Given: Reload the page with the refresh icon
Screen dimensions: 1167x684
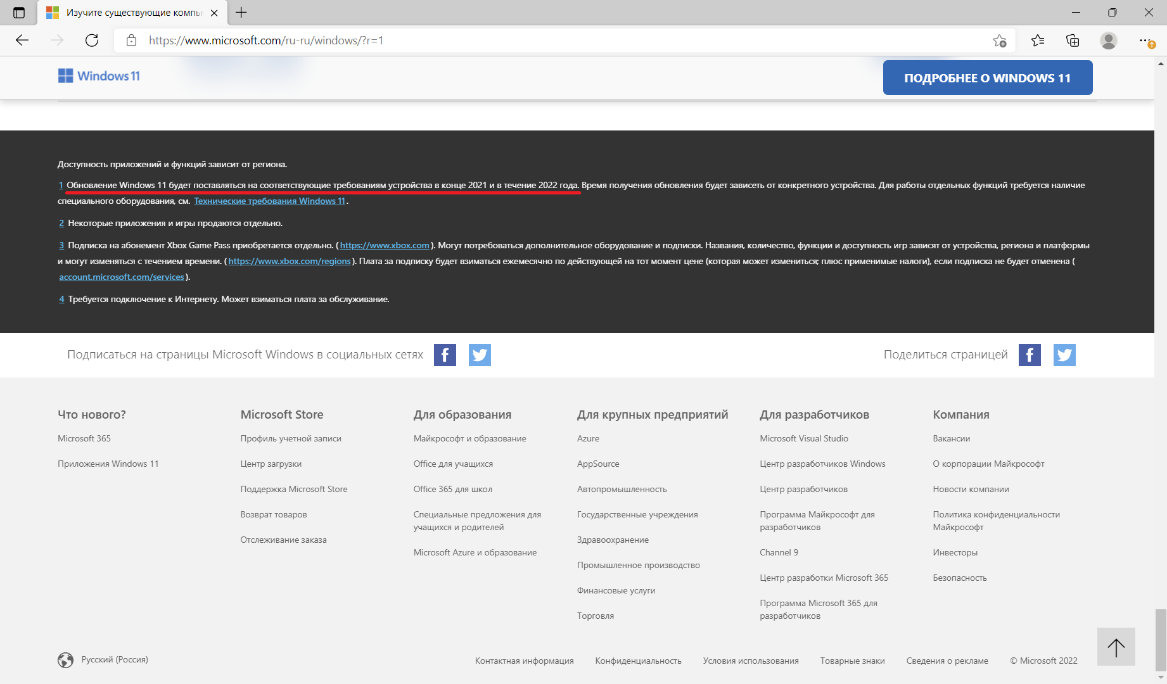Looking at the screenshot, I should point(92,41).
